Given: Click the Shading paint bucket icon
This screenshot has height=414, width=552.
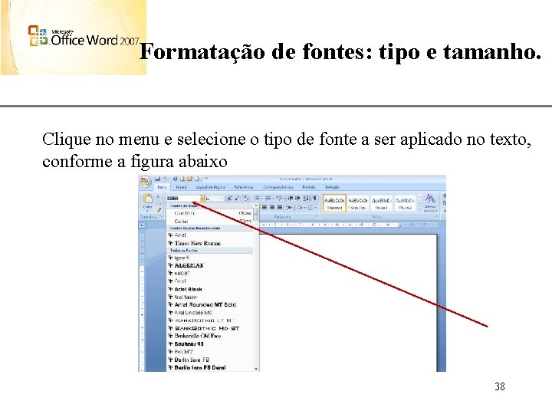Looking at the screenshot, I should point(300,208).
